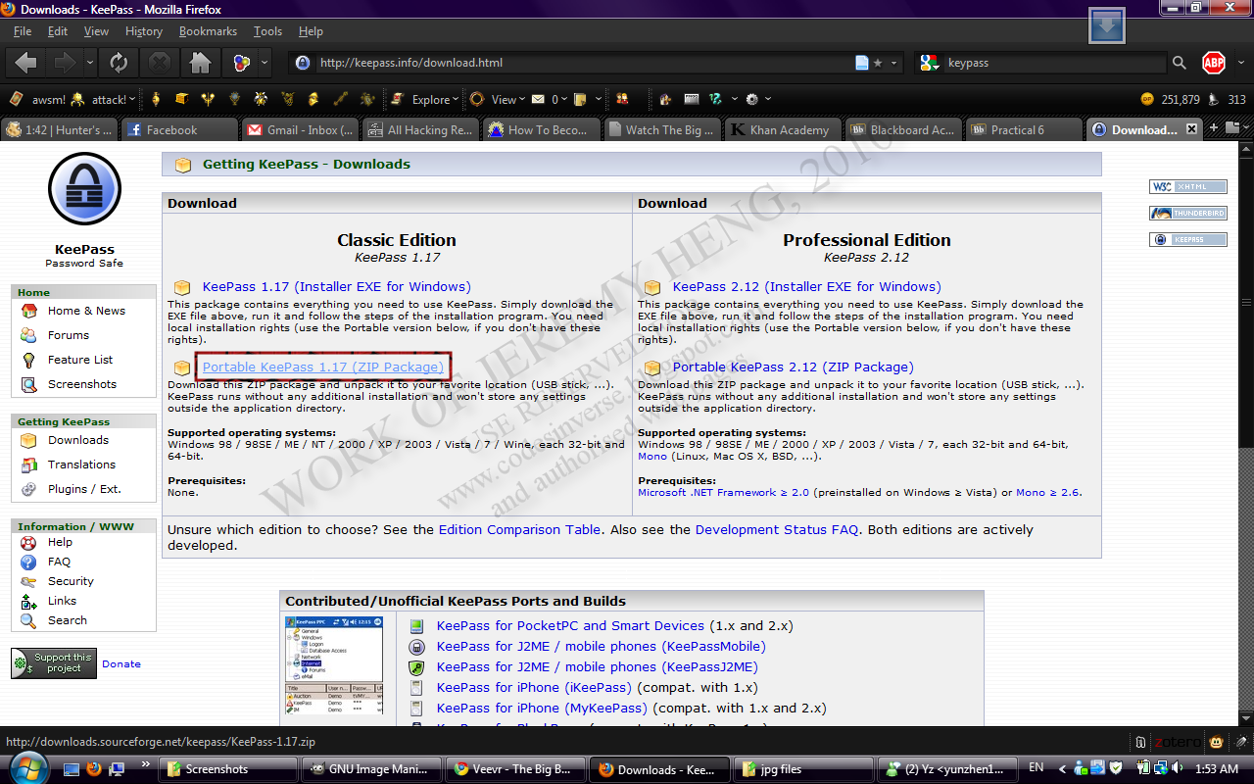The height and width of the screenshot is (784, 1254).
Task: Open the Donate link
Action: (x=121, y=663)
